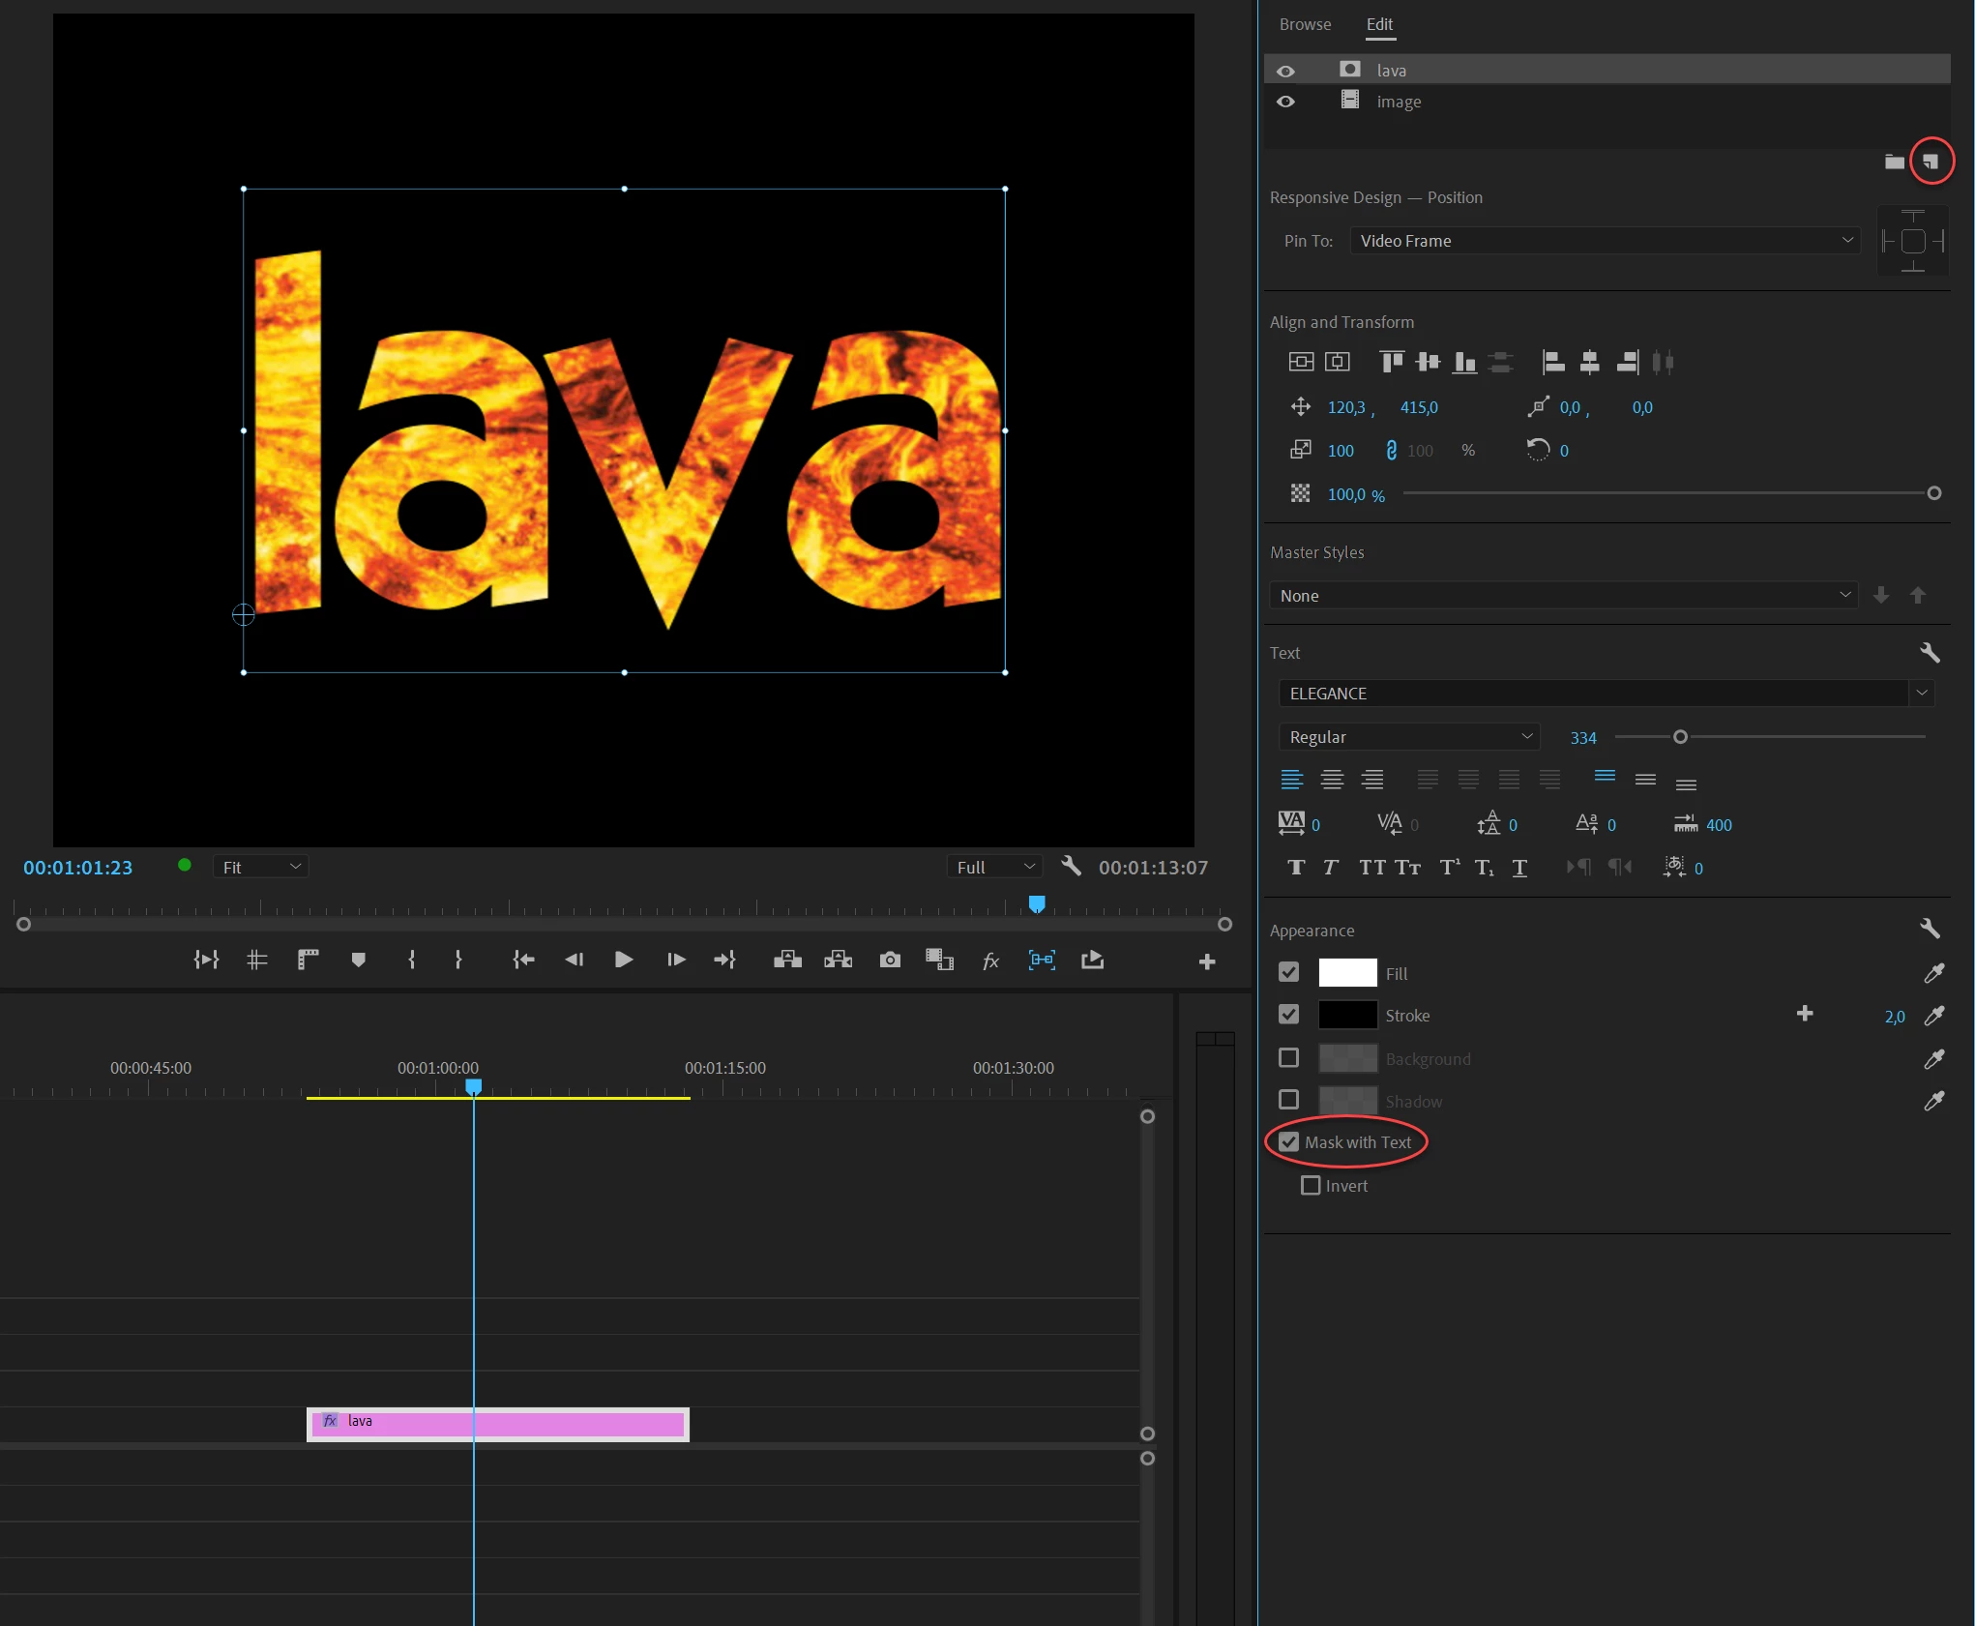Switch to the Browse tab

(1305, 25)
